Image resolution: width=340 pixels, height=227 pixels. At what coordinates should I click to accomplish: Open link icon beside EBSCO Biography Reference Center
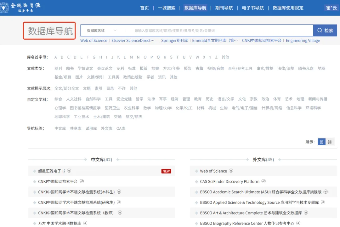[x=298, y=223]
